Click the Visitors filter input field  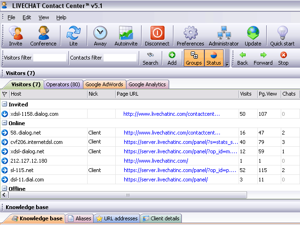[x=50, y=58]
